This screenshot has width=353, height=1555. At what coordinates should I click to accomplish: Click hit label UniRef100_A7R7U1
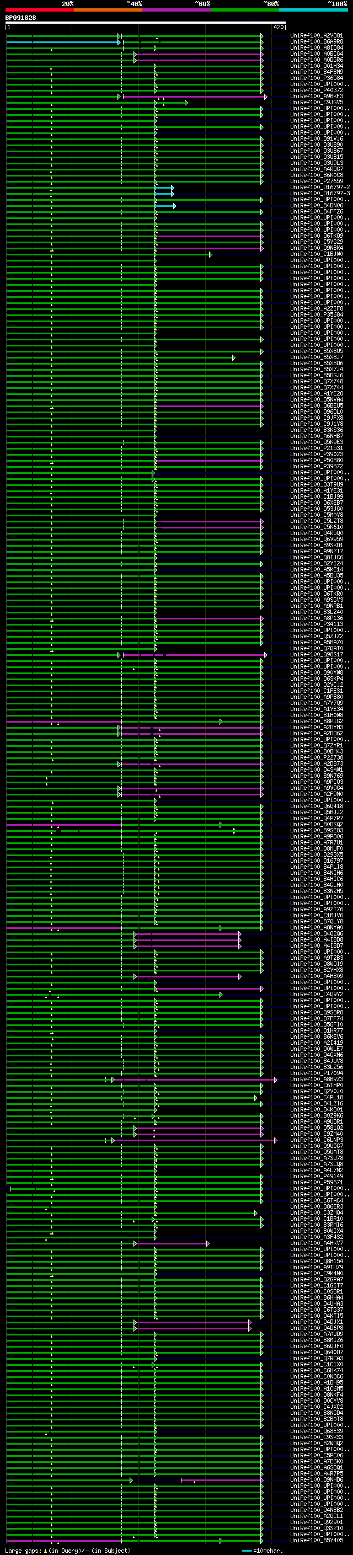(316, 843)
